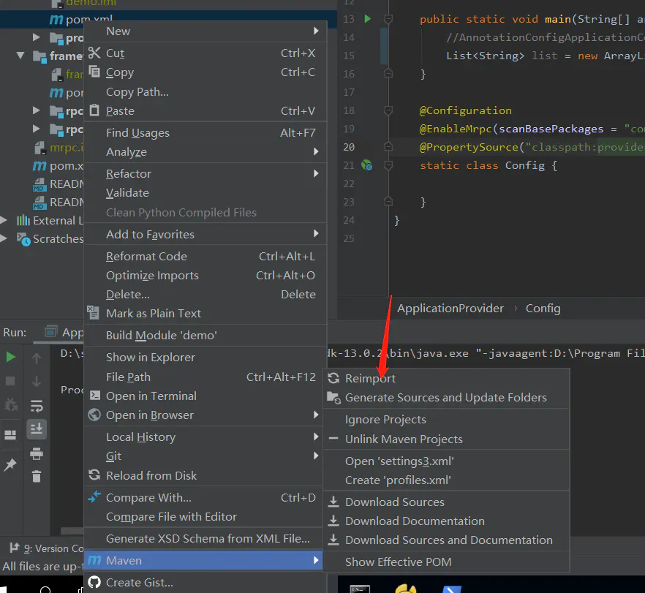Click the print icon in Run panel

(37, 453)
